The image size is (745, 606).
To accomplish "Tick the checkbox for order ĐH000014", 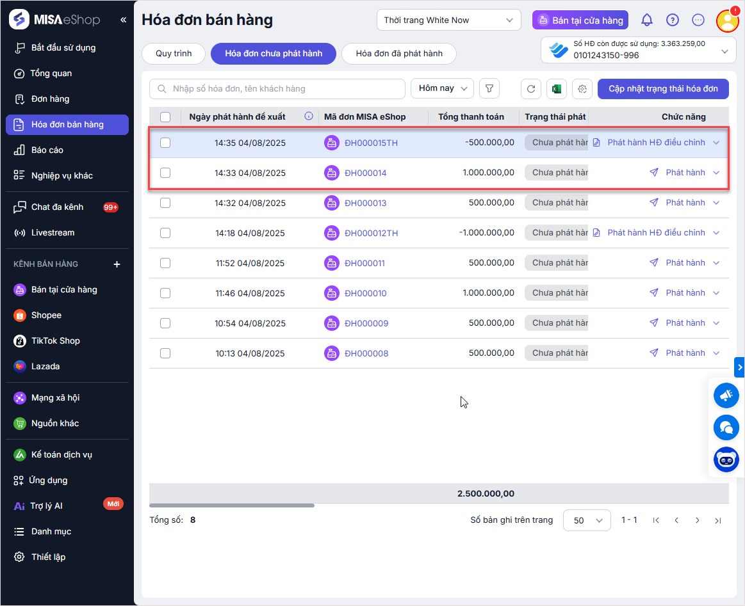I will coord(165,173).
